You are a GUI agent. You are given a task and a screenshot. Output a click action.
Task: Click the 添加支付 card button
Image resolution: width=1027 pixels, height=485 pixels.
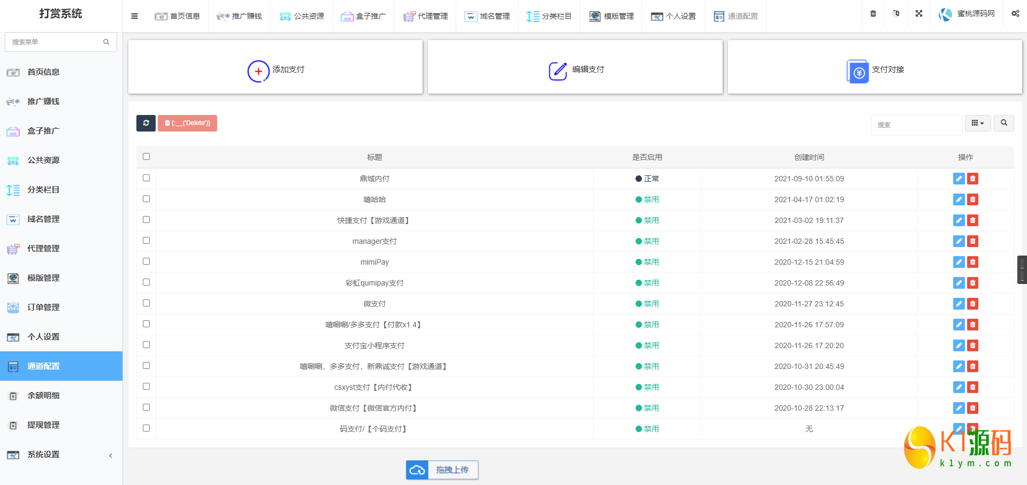[x=275, y=70]
